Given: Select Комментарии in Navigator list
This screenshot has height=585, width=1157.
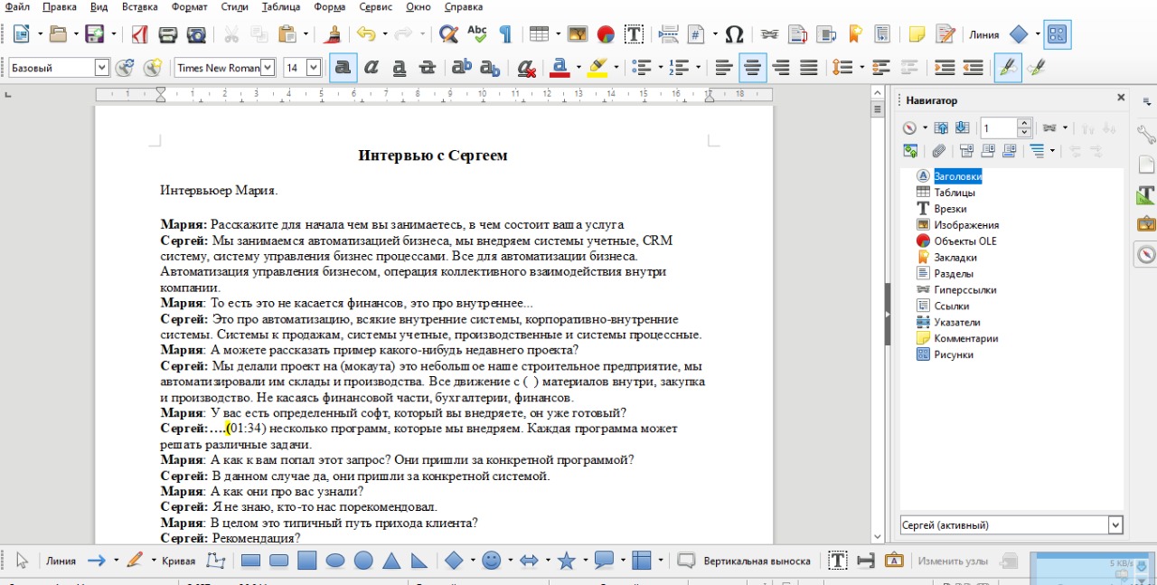Looking at the screenshot, I should coord(965,338).
